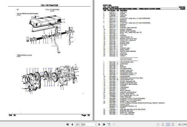Switch to continuous facing pages layout
Screen dimensions: 187x127
[173, 125]
